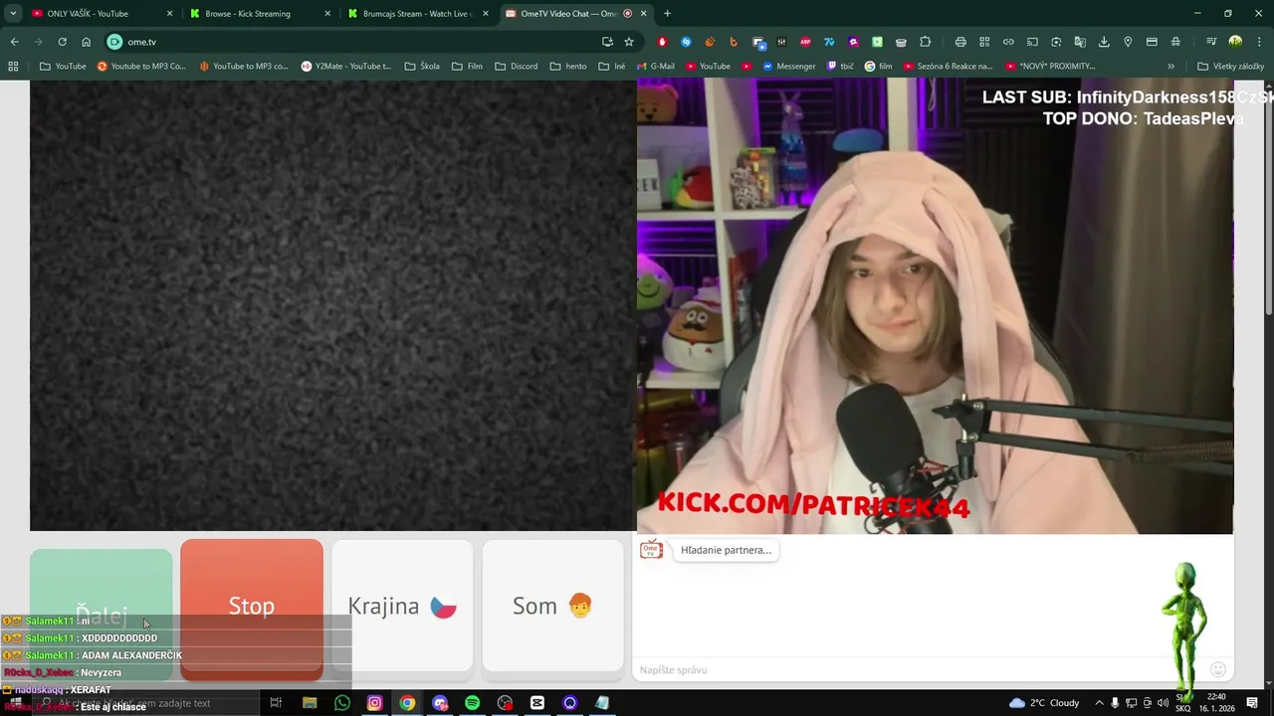Close the OmeTV Video Chat tab
Image resolution: width=1274 pixels, height=716 pixels.
pos(643,14)
